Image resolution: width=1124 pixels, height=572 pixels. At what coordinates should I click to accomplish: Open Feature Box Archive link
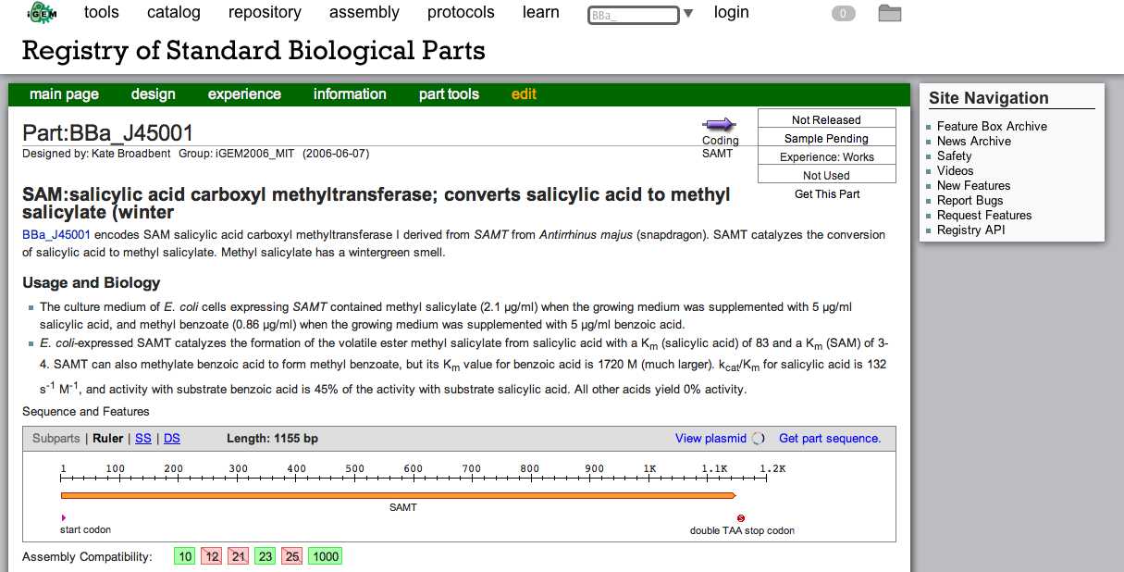pos(992,127)
